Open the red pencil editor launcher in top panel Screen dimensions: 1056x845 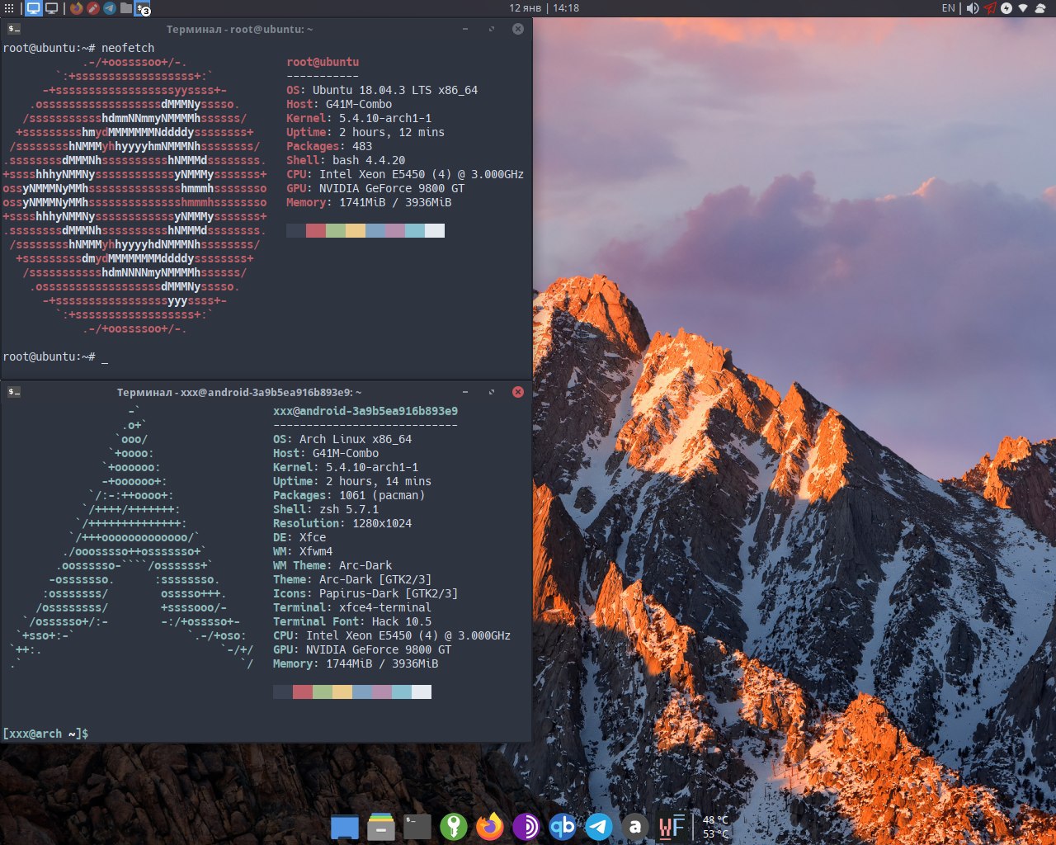[93, 8]
